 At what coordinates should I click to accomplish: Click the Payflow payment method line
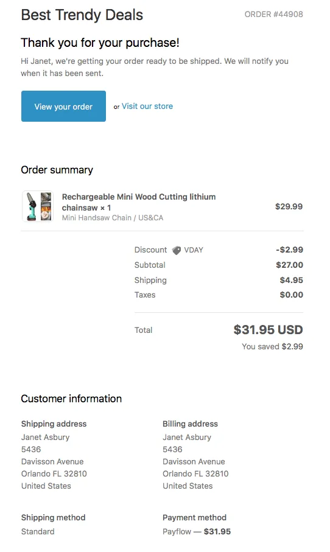point(197,531)
